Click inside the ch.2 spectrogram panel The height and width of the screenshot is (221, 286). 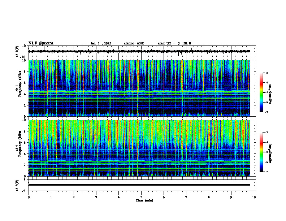(139, 148)
